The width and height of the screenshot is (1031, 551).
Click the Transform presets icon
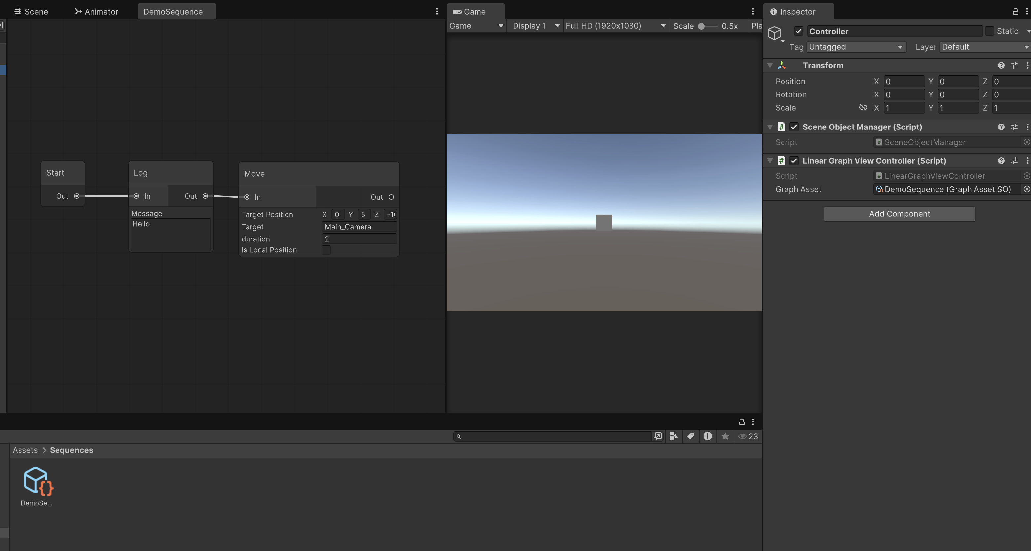1014,65
